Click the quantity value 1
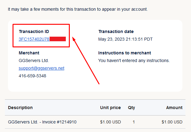 coord(134,122)
